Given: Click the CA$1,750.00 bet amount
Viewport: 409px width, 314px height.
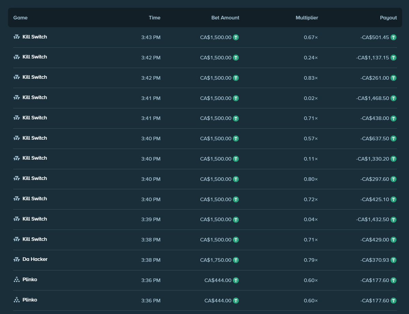Looking at the screenshot, I should coord(216,260).
